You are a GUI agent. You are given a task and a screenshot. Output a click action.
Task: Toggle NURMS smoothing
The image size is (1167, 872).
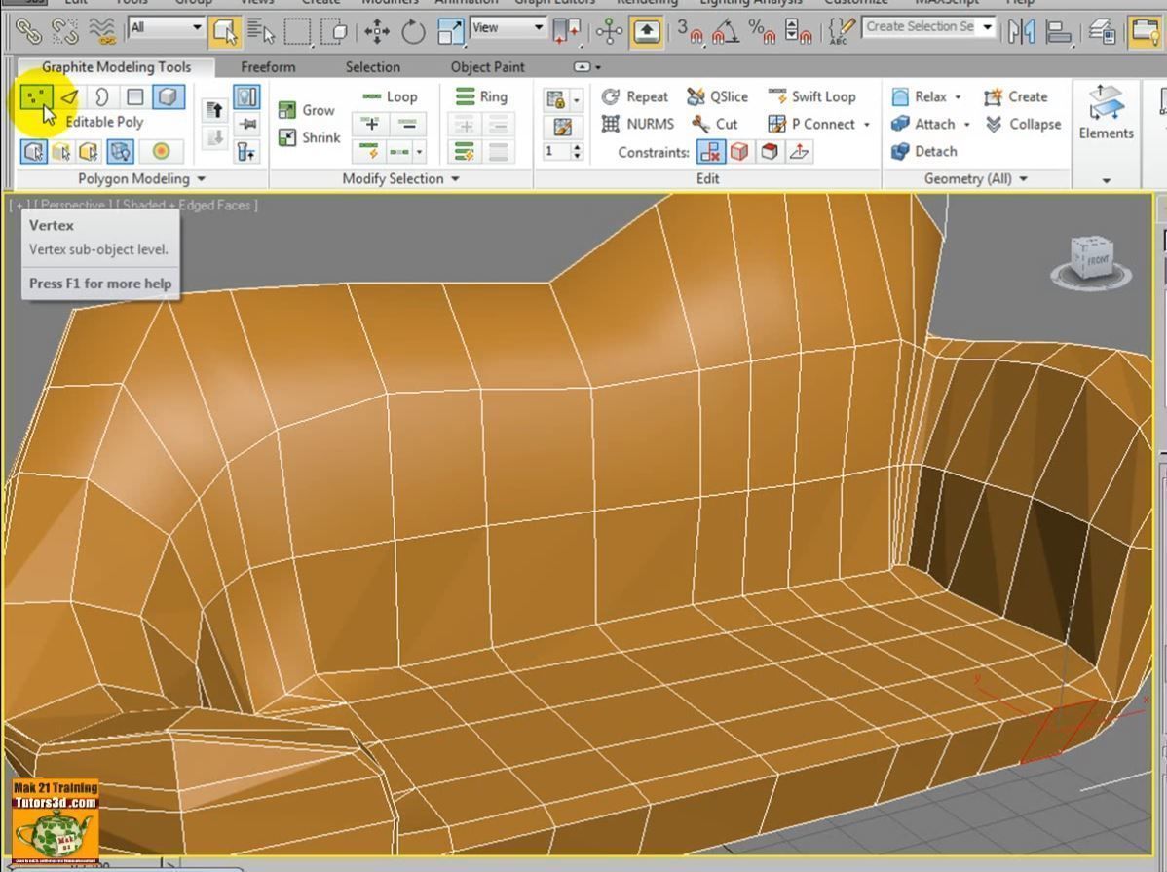638,124
